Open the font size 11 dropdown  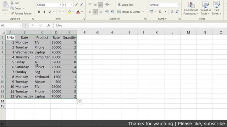coord(72,5)
